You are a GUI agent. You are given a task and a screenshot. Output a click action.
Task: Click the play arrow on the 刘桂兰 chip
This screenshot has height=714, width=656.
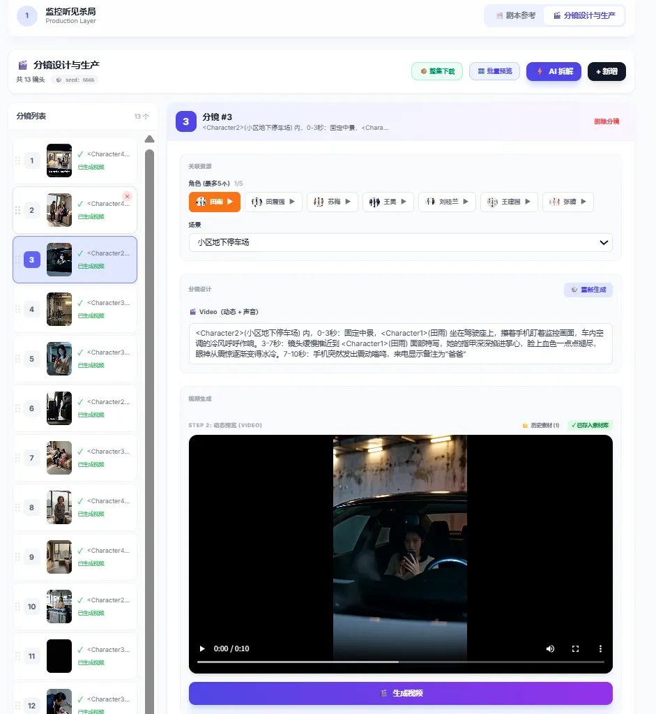pos(466,201)
